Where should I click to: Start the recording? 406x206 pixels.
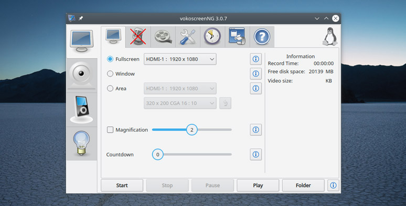(122, 186)
